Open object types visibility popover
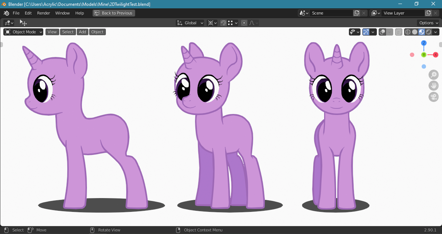 (x=355, y=32)
